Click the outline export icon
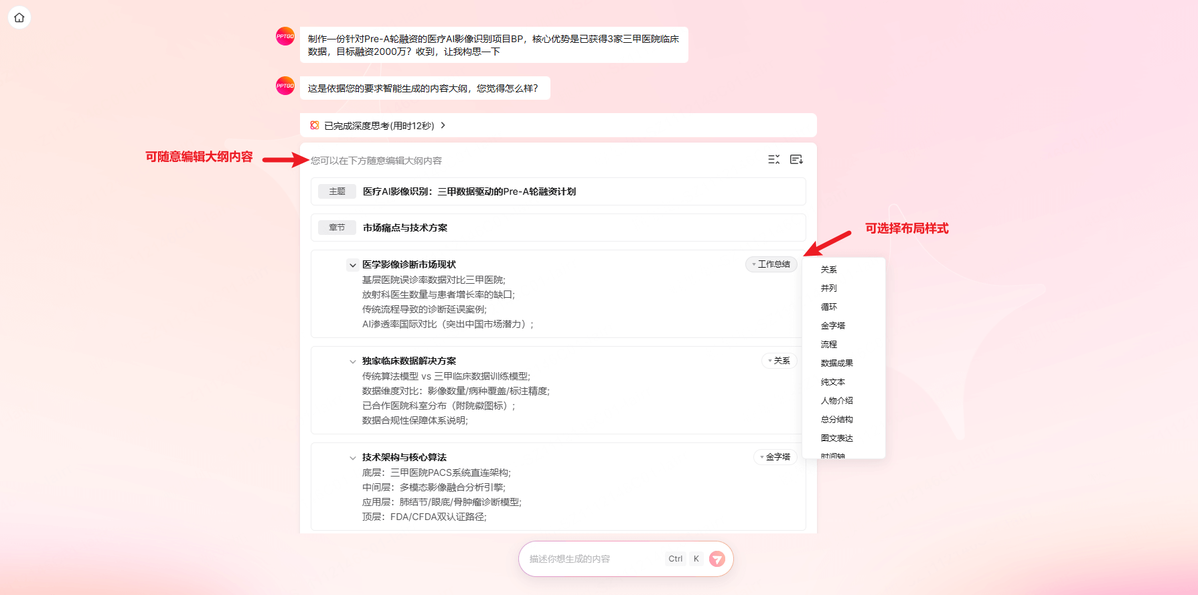This screenshot has height=595, width=1198. point(796,159)
